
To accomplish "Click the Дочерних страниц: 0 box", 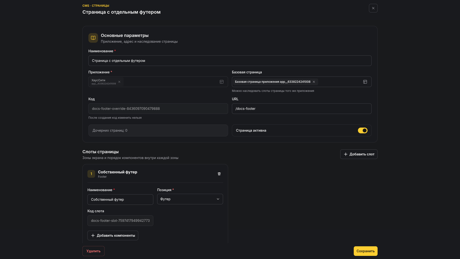I will point(158,130).
